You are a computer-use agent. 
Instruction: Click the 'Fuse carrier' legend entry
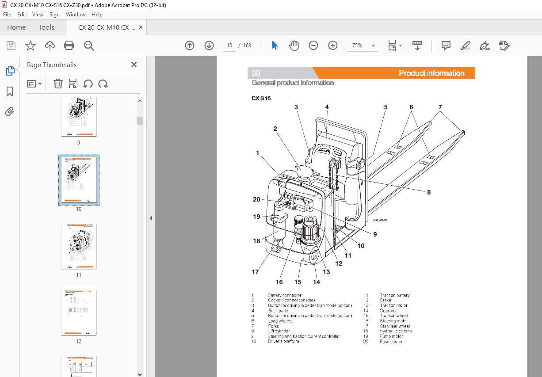391,342
